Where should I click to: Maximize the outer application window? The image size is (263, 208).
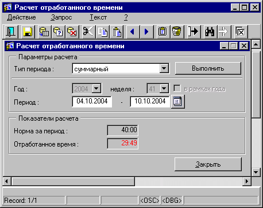coord(245,7)
